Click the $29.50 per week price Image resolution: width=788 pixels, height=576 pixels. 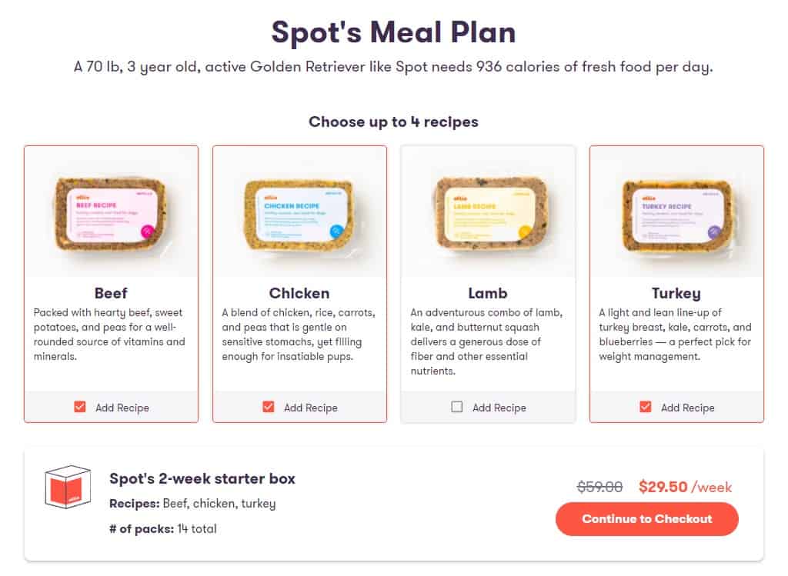[686, 487]
